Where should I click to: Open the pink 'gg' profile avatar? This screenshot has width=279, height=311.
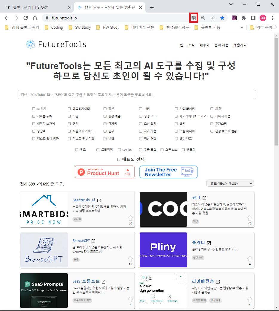263,18
